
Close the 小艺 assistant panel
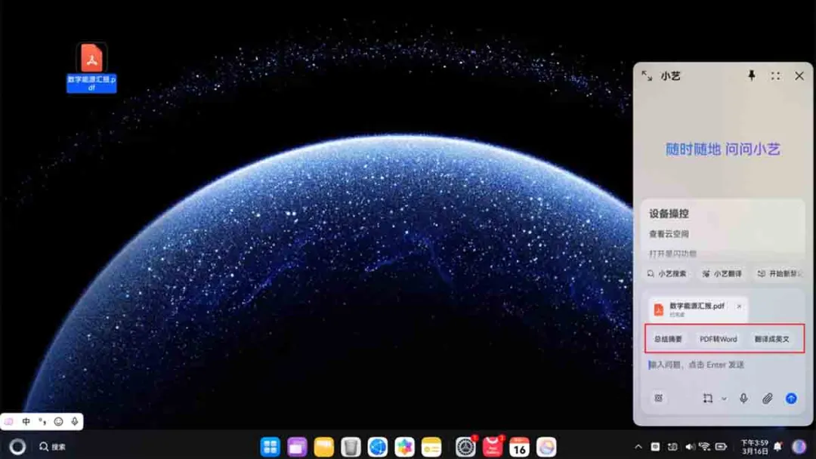[799, 76]
